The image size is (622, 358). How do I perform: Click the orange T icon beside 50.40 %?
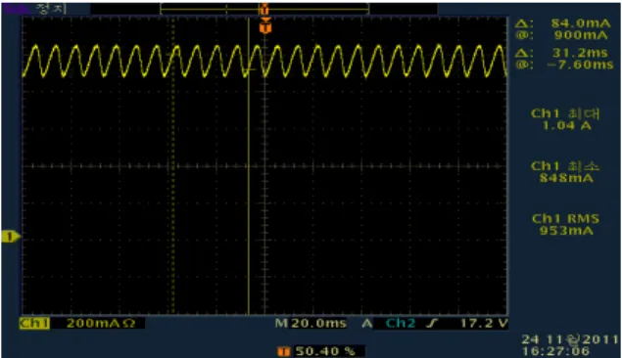[x=283, y=351]
